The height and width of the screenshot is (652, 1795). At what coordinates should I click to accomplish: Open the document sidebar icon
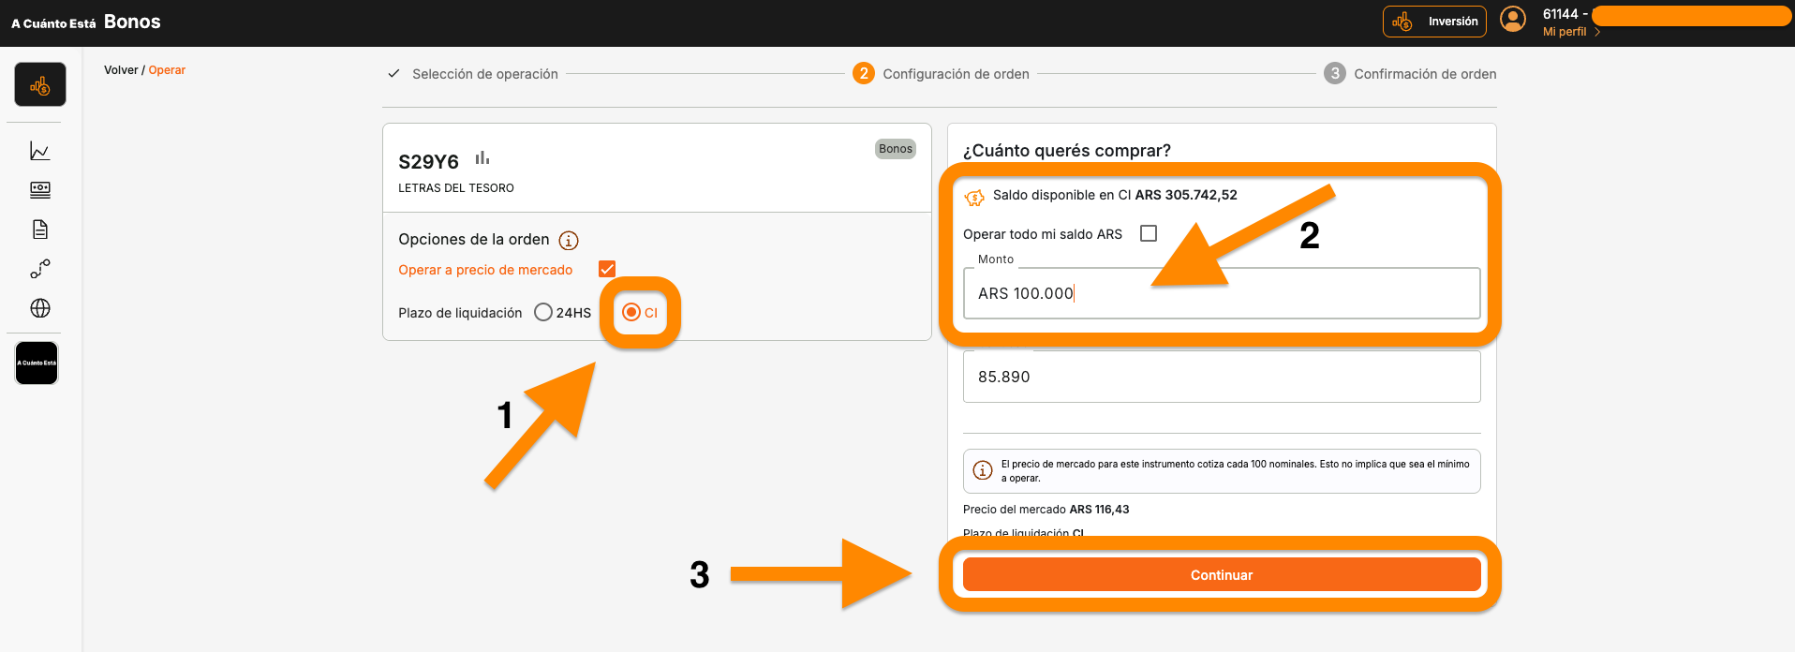click(40, 230)
